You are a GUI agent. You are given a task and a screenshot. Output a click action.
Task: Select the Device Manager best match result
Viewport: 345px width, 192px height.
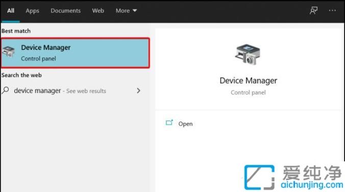(x=75, y=53)
